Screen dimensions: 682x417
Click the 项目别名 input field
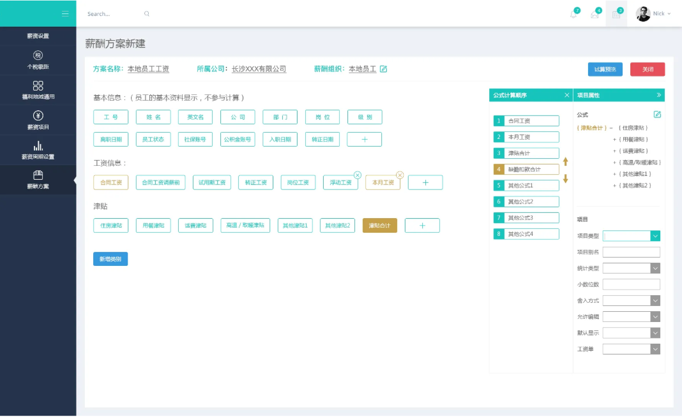coord(632,252)
